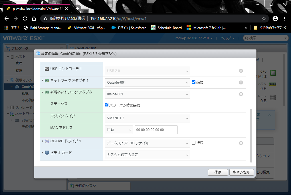
Task: Bookmark this page with star icon
Action: (x=264, y=19)
